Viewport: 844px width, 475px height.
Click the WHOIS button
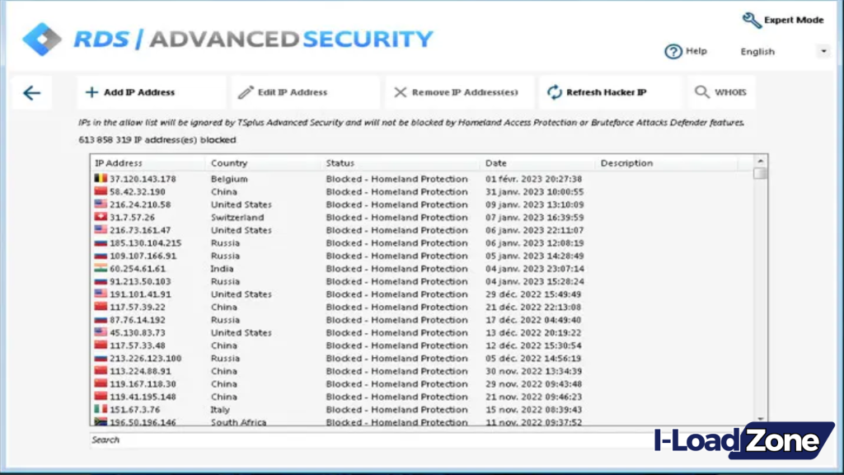click(x=721, y=91)
